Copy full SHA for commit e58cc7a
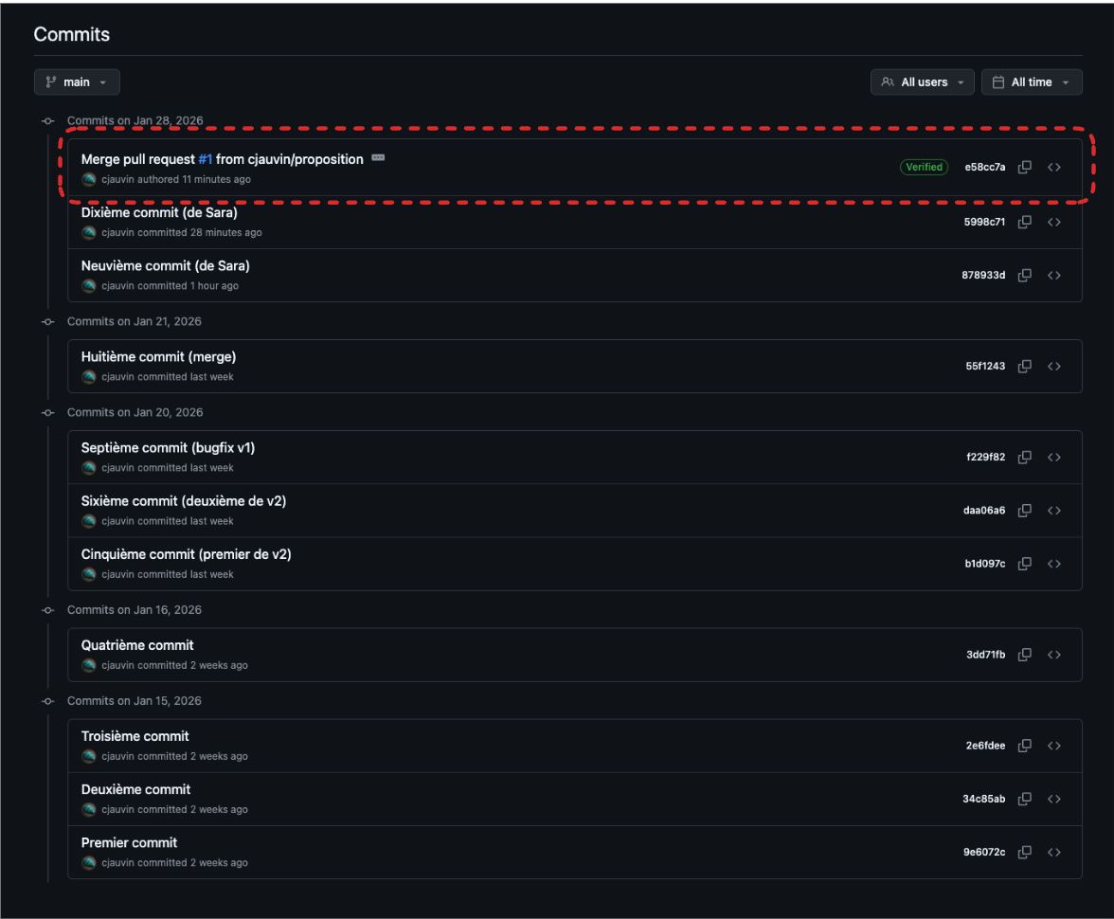The image size is (1114, 919). pyautogui.click(x=1024, y=168)
